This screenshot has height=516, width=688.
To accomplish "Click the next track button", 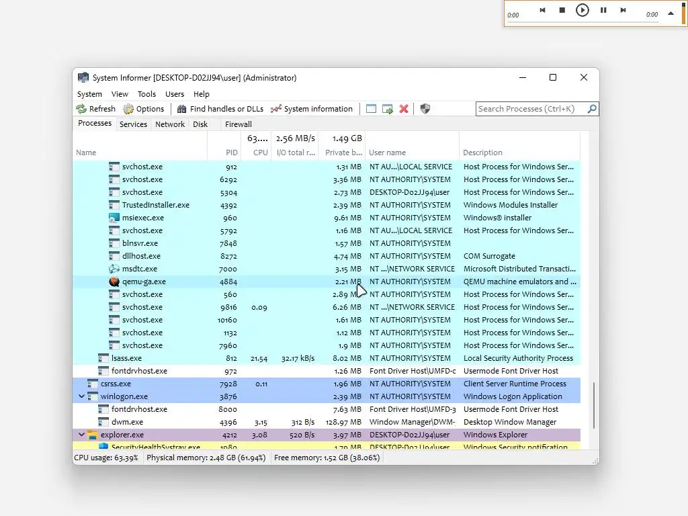I will (x=623, y=10).
